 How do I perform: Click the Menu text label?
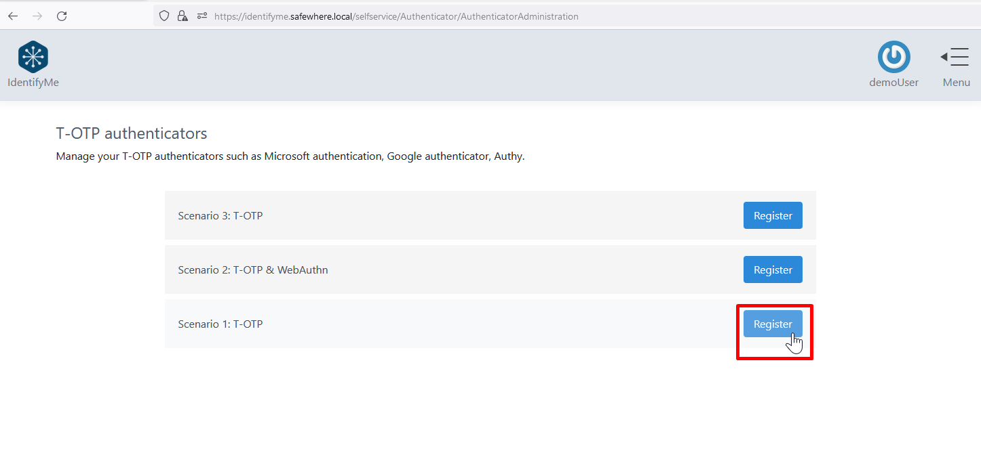coord(956,83)
